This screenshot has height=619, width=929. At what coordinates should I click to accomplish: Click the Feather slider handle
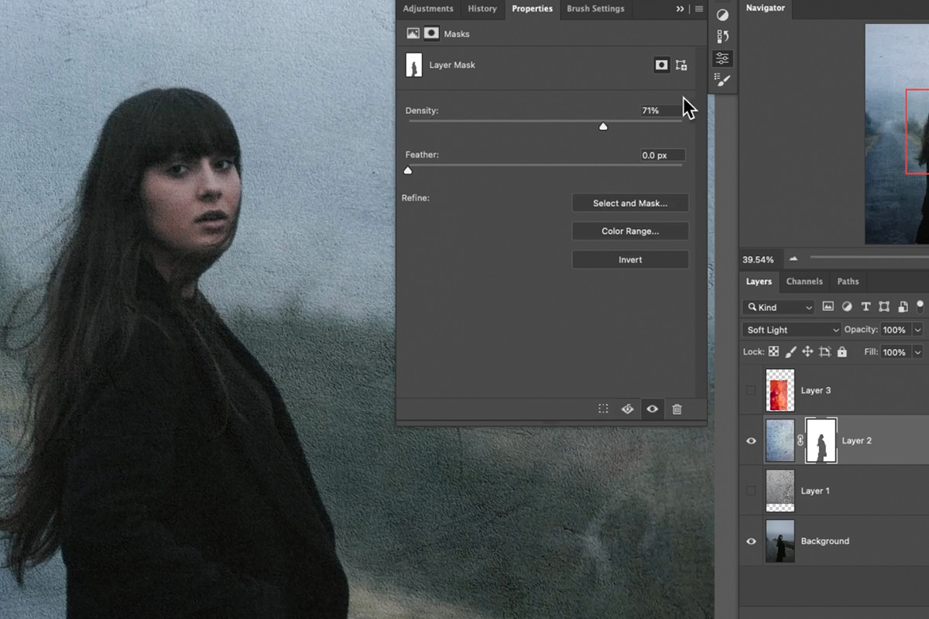408,170
